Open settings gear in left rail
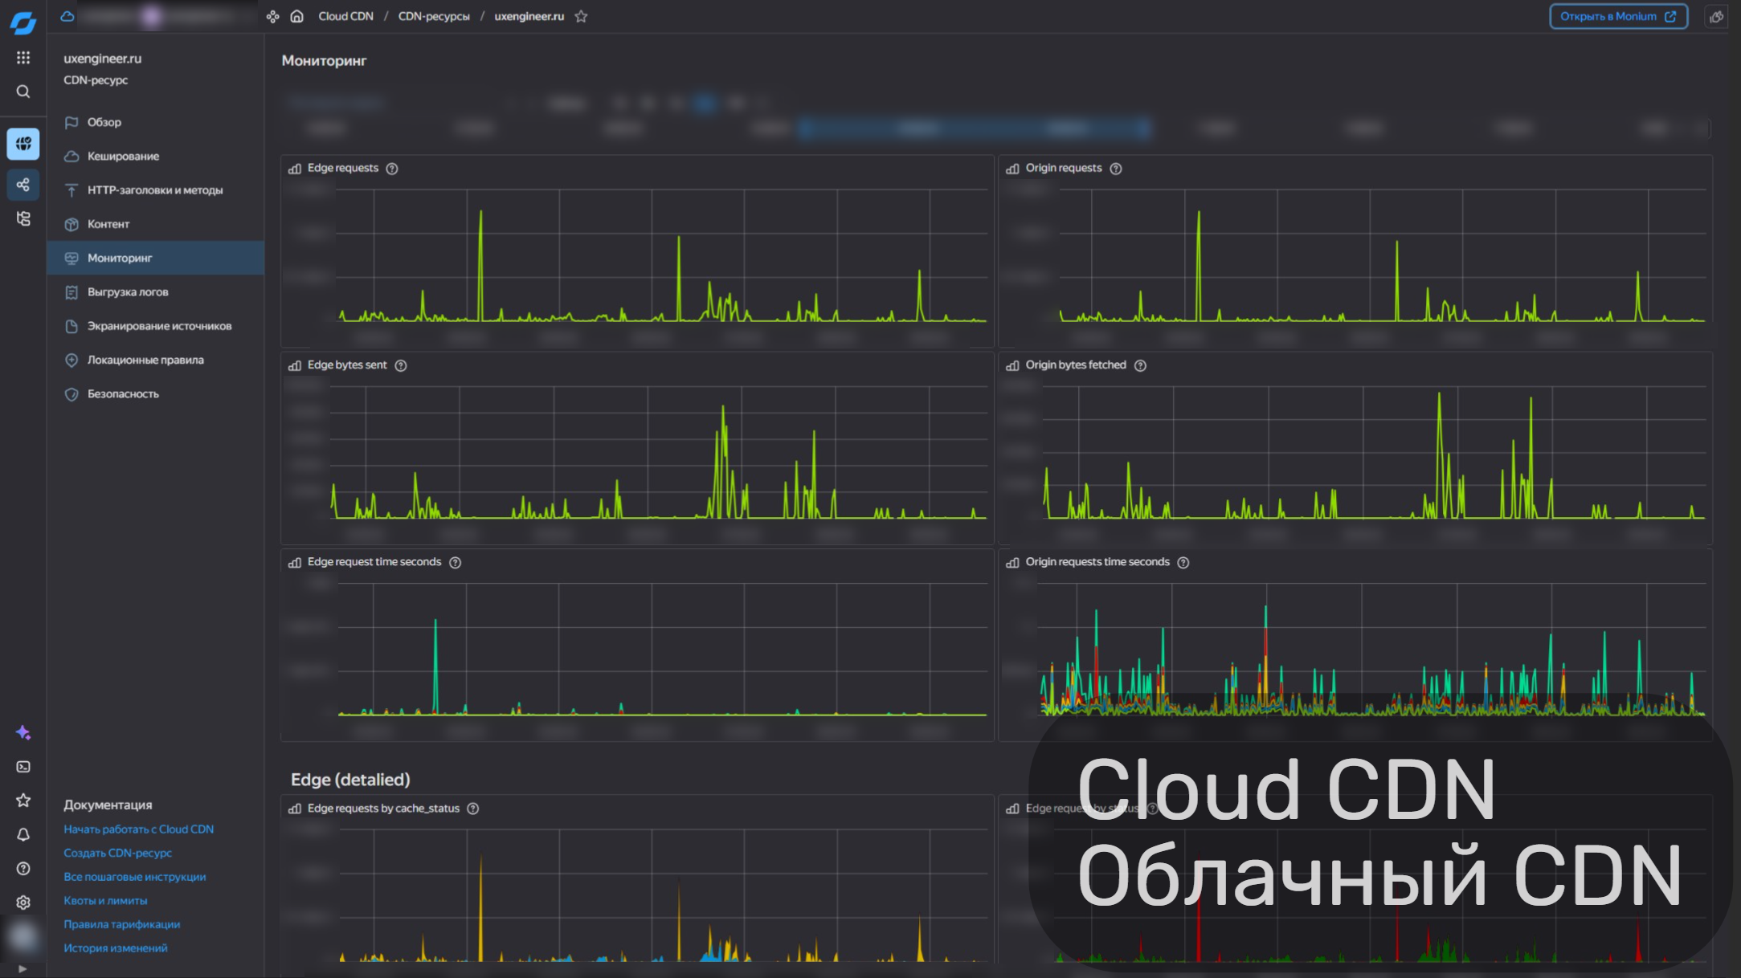Image resolution: width=1741 pixels, height=978 pixels. tap(23, 903)
